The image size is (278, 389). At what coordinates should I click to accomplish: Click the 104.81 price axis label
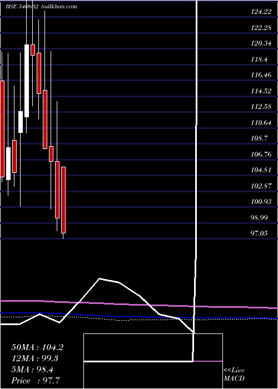tap(261, 171)
